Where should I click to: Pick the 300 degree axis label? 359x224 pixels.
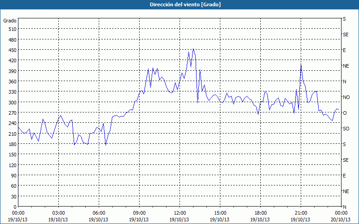13,103
